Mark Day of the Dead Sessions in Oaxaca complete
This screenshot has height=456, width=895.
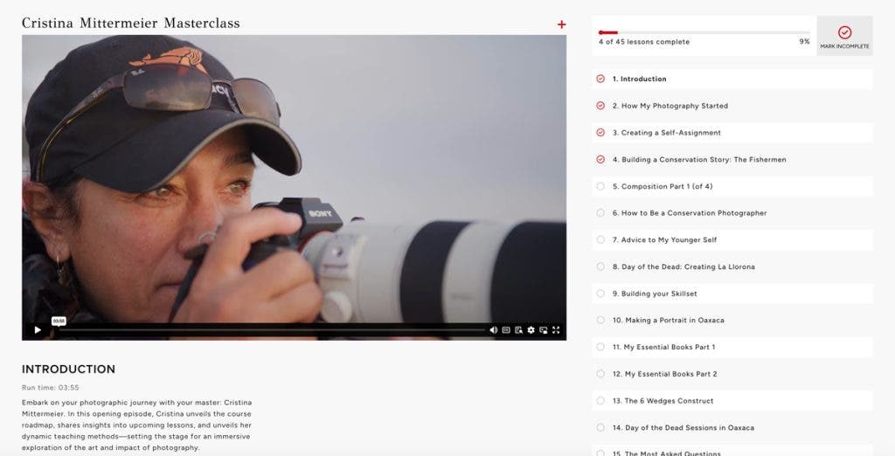coord(600,427)
